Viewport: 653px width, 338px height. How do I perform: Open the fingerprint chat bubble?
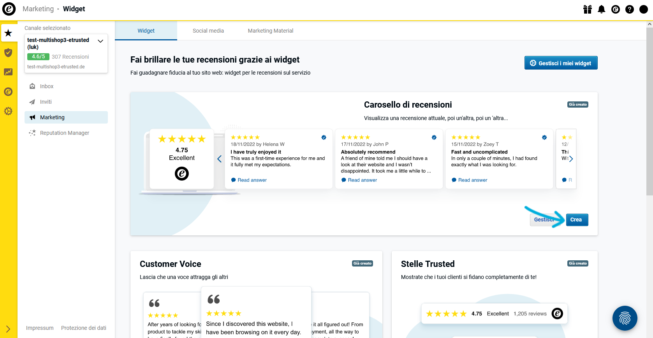(x=625, y=318)
